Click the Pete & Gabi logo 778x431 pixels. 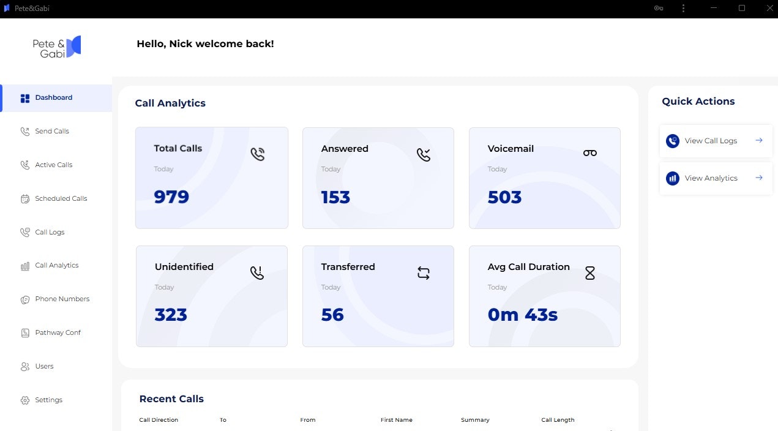[x=57, y=47]
